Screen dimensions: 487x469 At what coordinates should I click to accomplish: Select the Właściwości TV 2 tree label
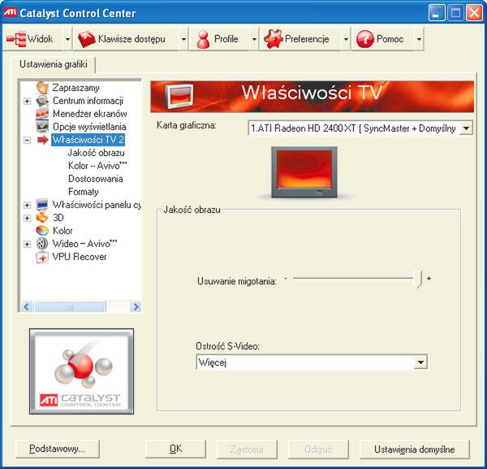(x=88, y=140)
